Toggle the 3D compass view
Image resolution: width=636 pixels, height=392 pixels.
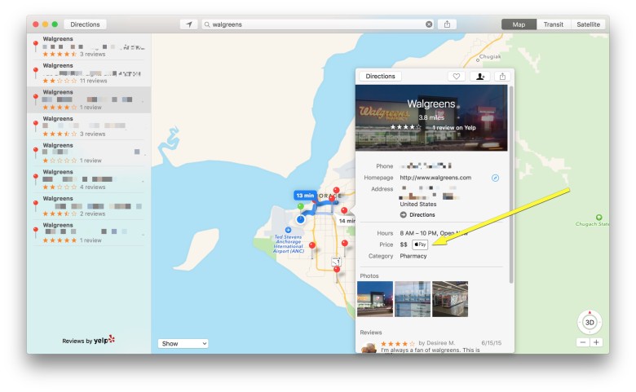(x=590, y=322)
